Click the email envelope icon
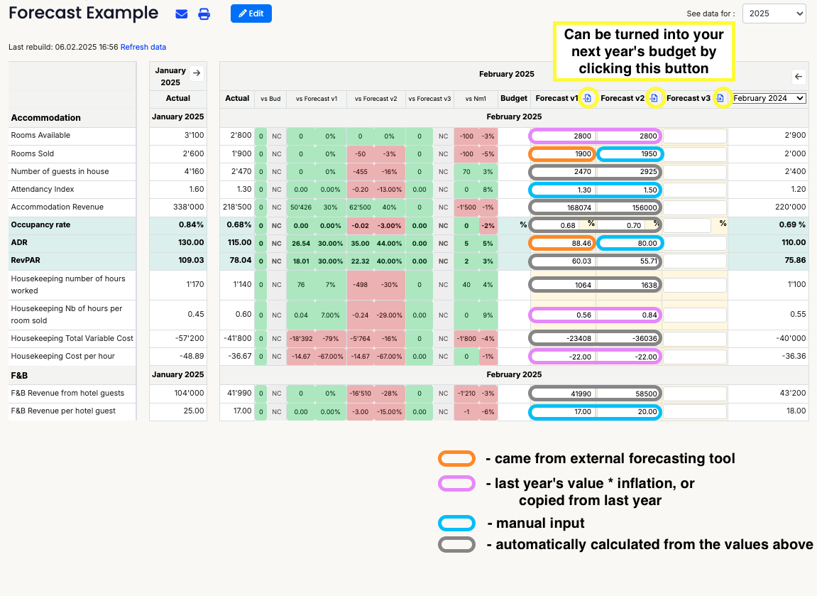Screen dimensions: 817x596 tap(181, 14)
